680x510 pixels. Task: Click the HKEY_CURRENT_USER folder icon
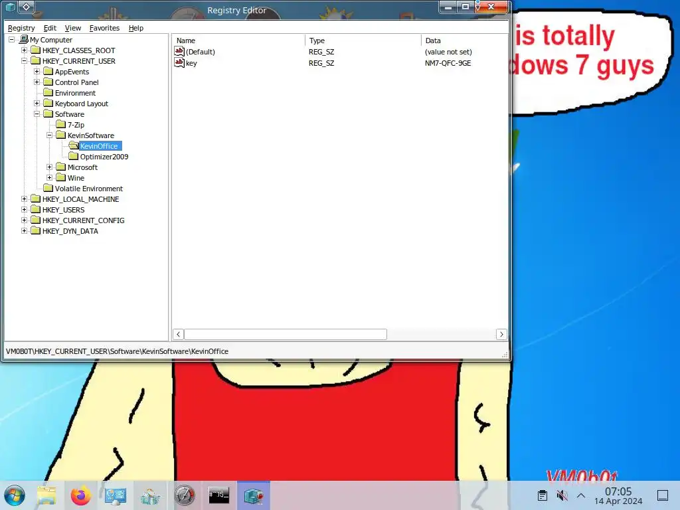[x=36, y=60]
